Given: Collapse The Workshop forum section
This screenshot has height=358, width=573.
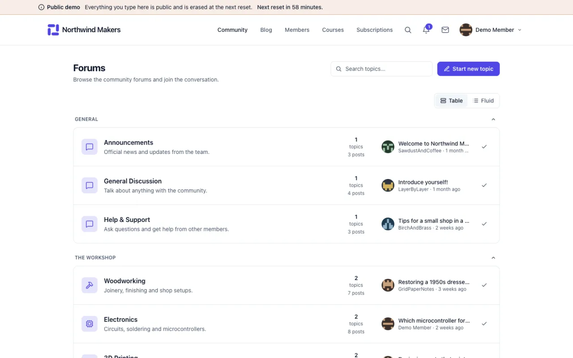Looking at the screenshot, I should click(493, 258).
